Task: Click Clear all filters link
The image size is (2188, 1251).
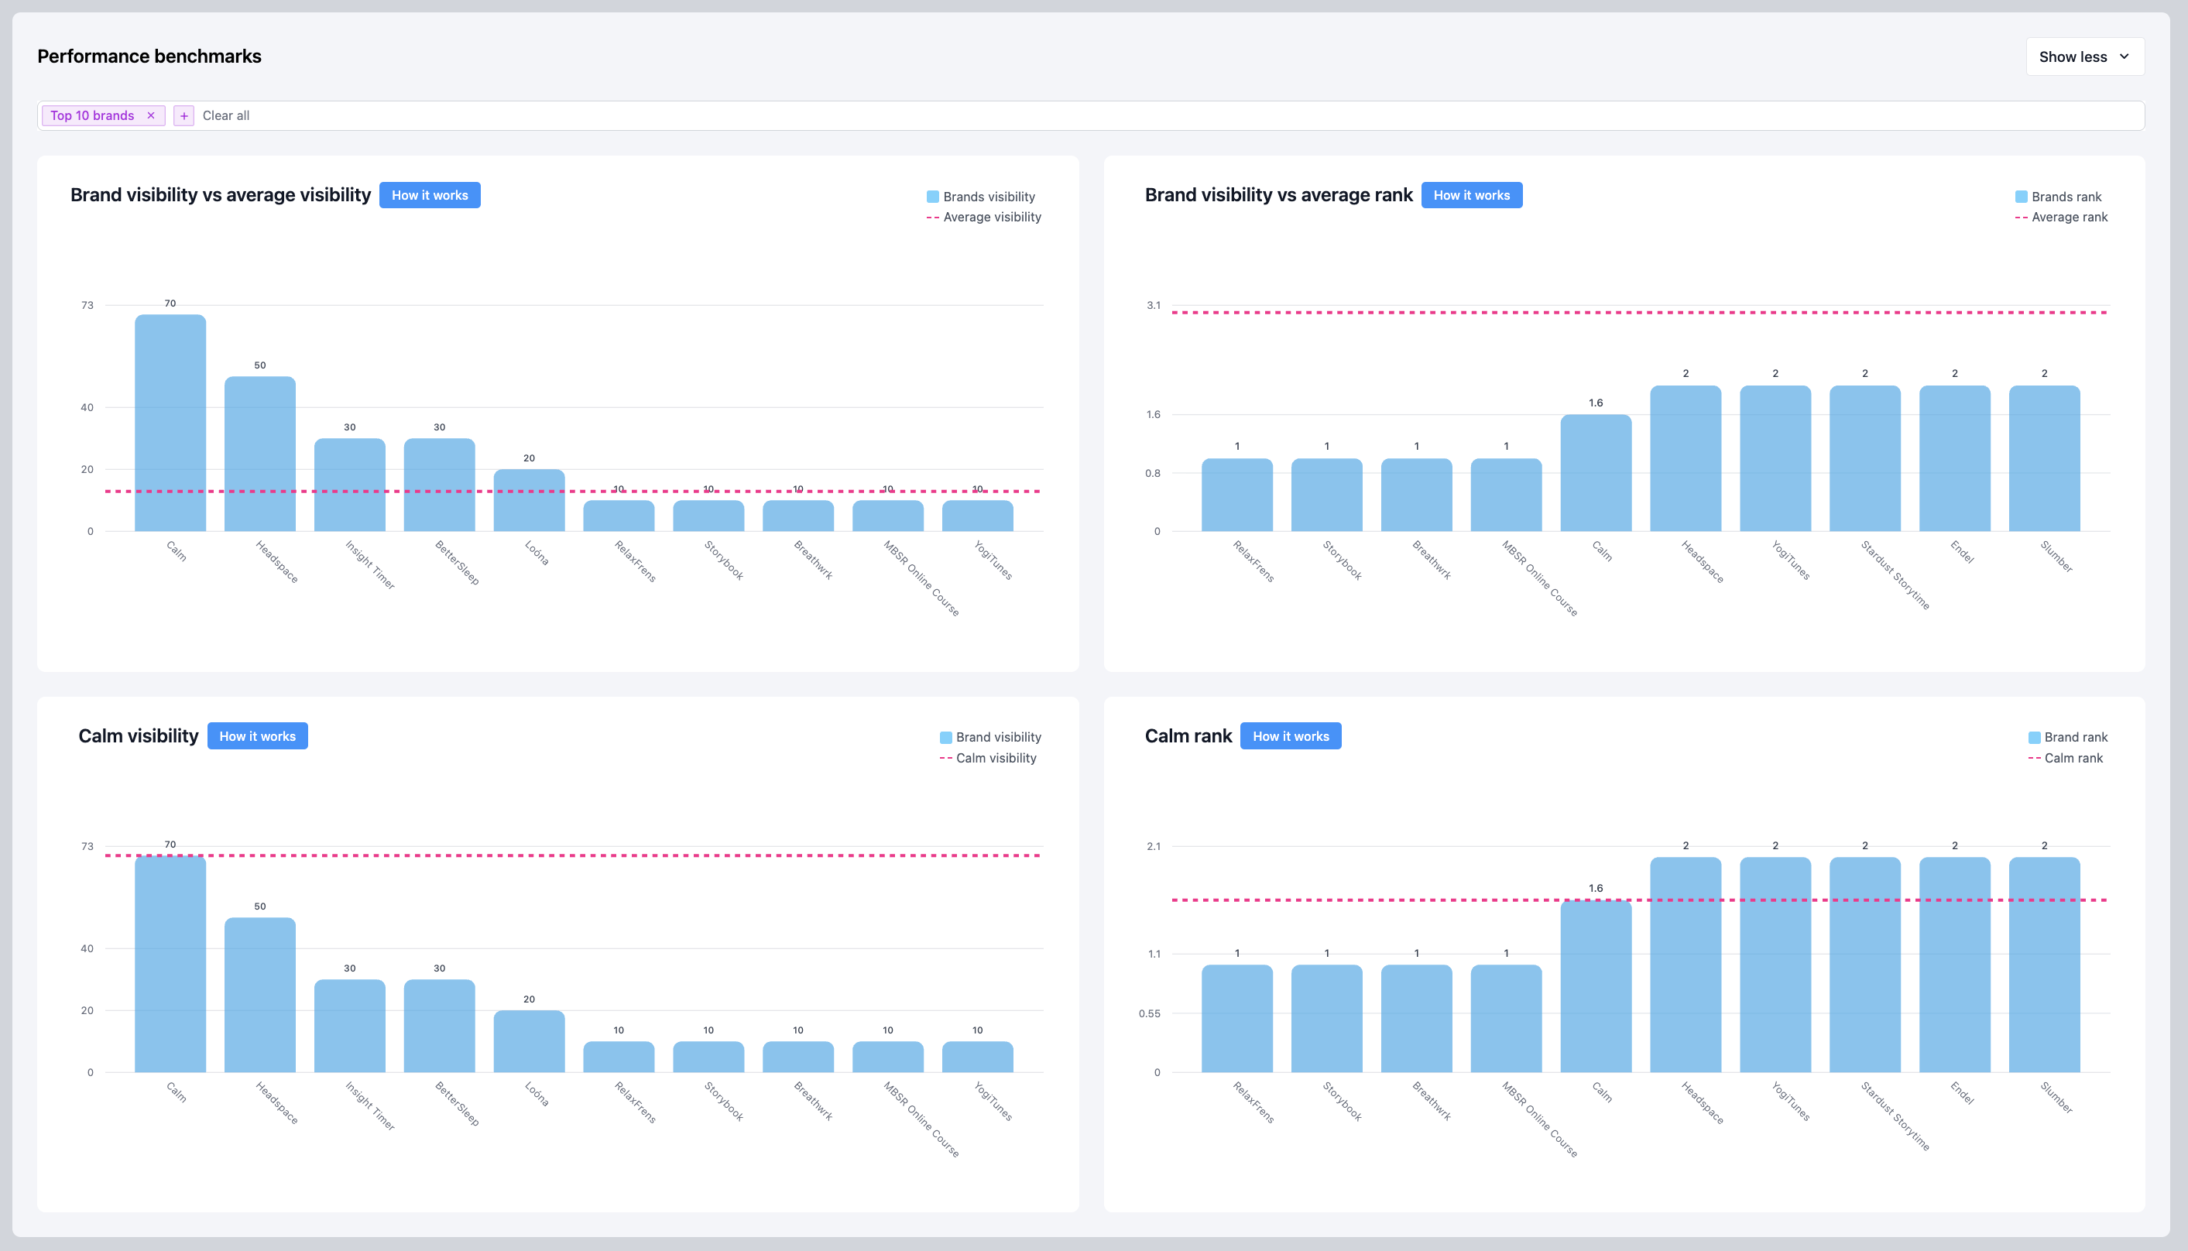Action: (x=226, y=115)
